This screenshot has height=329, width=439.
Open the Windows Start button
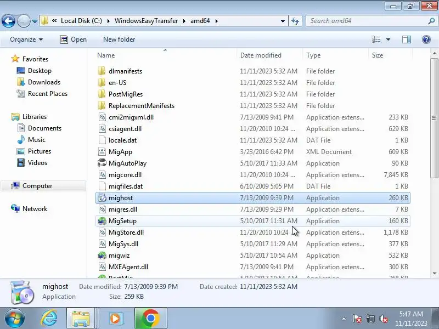pyautogui.click(x=14, y=318)
